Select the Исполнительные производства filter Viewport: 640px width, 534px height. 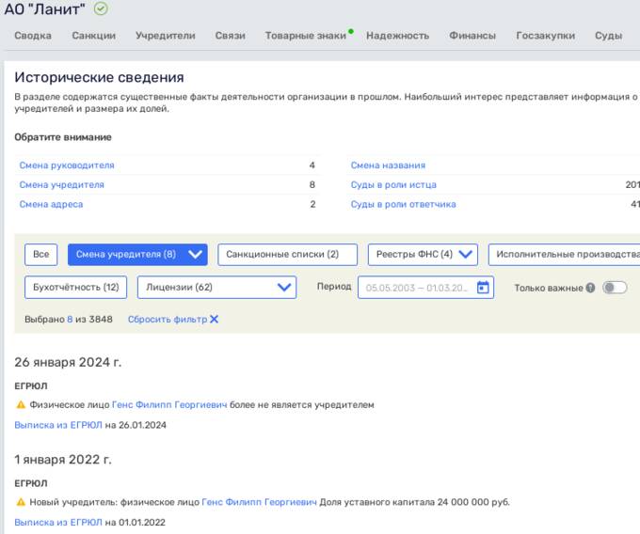(x=564, y=255)
